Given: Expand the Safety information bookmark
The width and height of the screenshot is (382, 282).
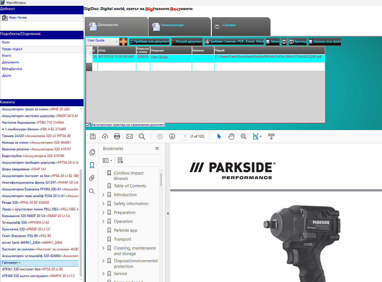Looking at the screenshot, I should pos(103,204).
